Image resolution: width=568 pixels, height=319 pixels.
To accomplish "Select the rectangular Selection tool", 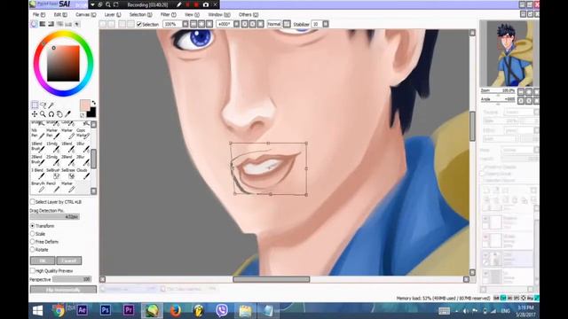I will [x=35, y=105].
